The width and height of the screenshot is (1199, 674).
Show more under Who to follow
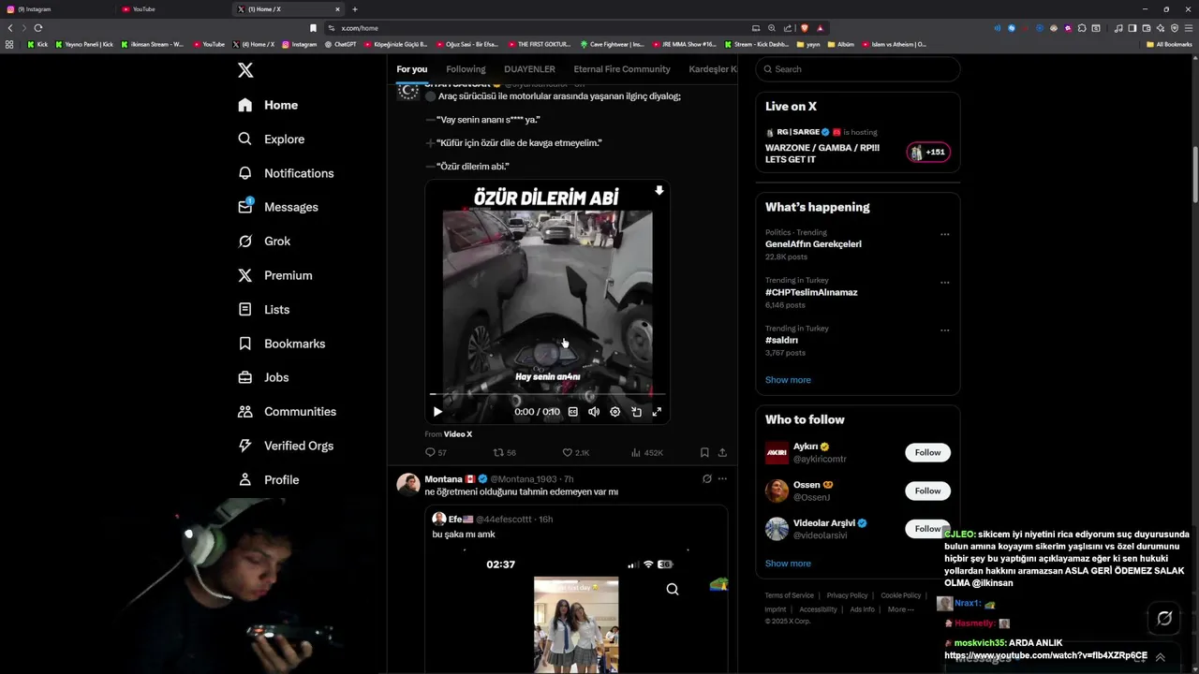click(x=788, y=564)
